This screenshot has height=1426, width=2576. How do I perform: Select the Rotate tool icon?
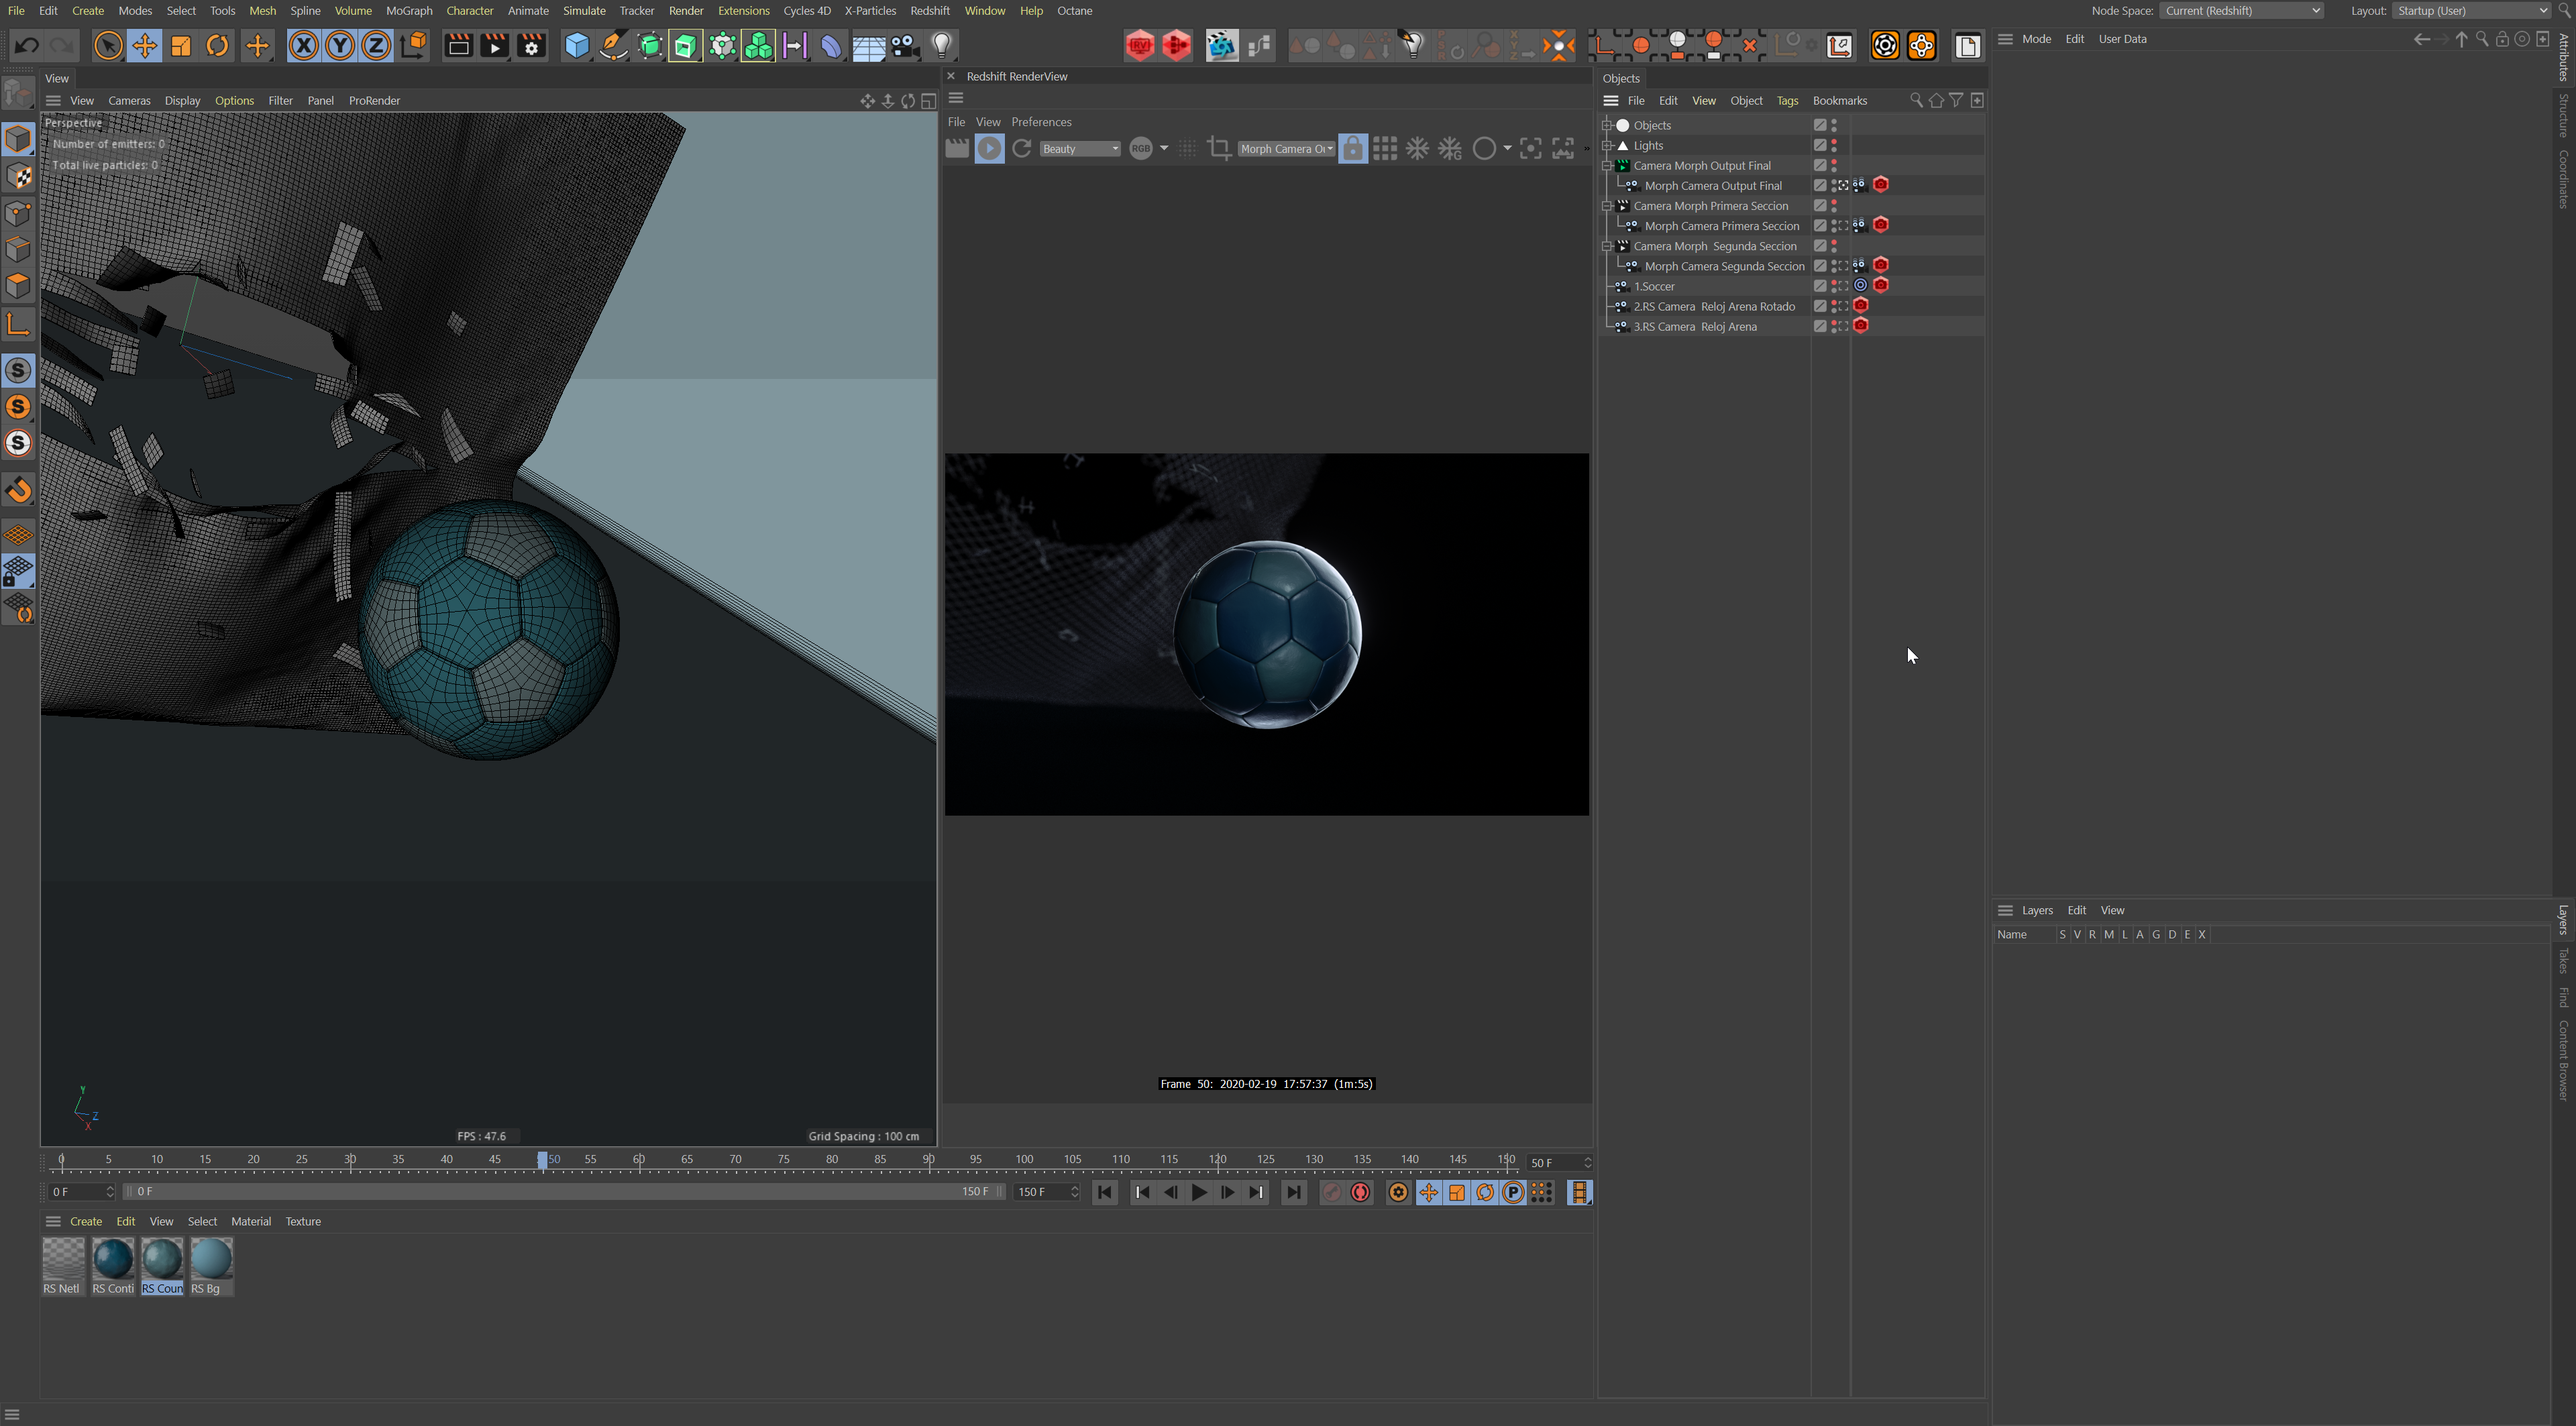pyautogui.click(x=217, y=46)
